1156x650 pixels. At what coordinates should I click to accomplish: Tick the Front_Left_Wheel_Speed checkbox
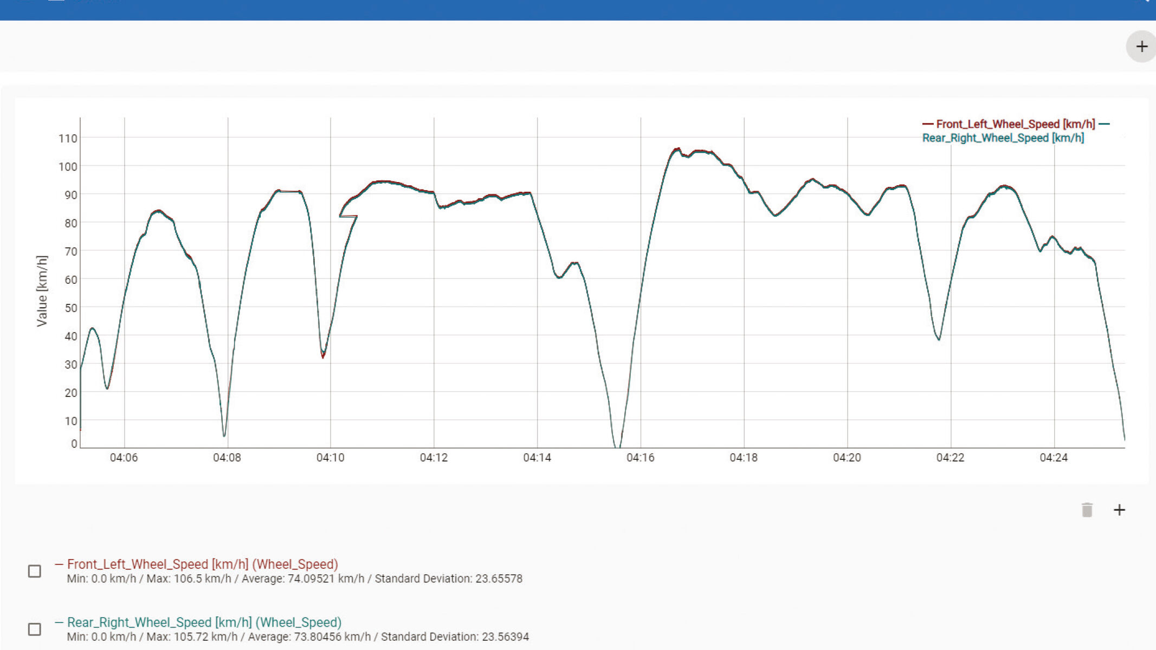(35, 571)
